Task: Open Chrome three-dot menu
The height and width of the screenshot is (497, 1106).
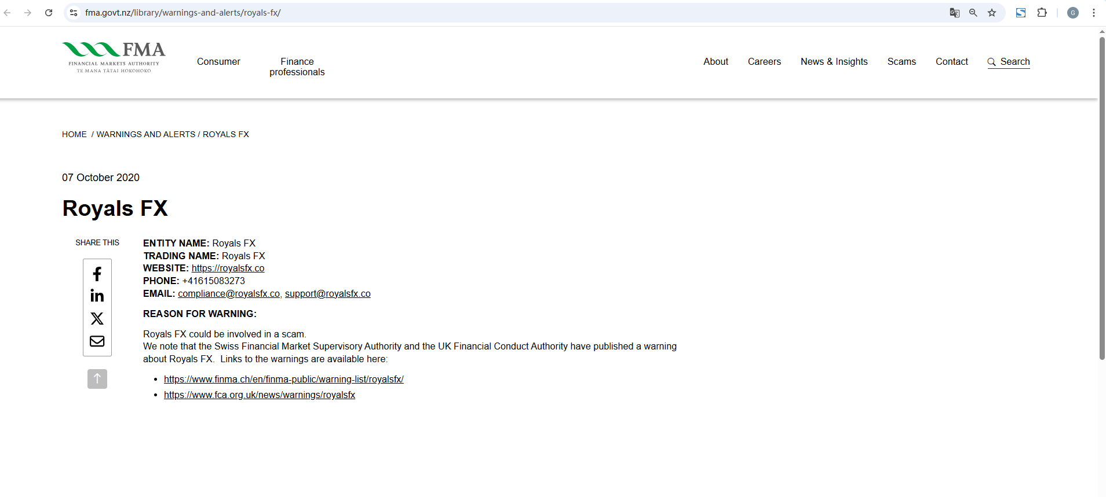Action: [1094, 13]
